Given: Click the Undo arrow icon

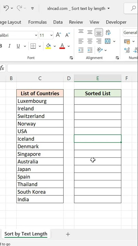Looking at the screenshot, I should [x=6, y=8].
